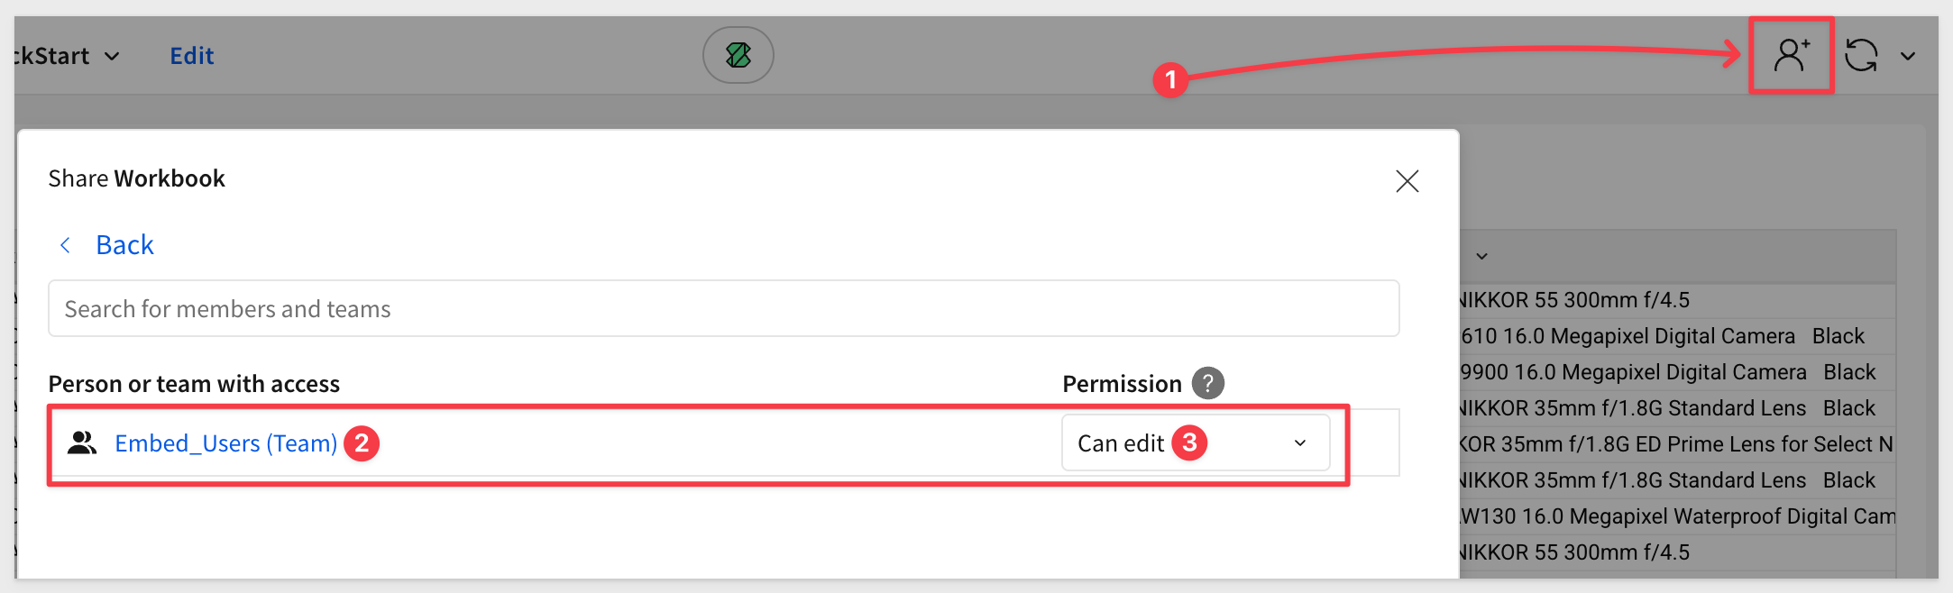Click Edit in the top header
Viewport: 1953px width, 593px height.
(192, 56)
